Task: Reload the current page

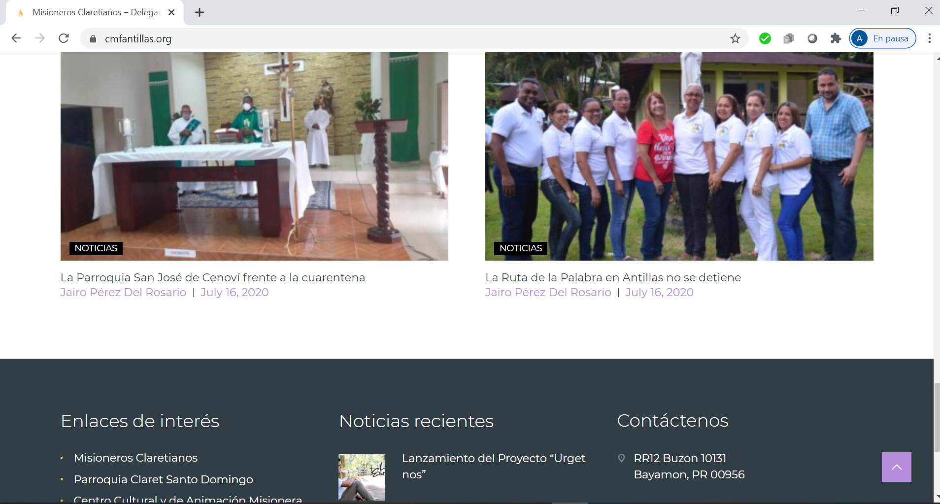Action: [64, 38]
